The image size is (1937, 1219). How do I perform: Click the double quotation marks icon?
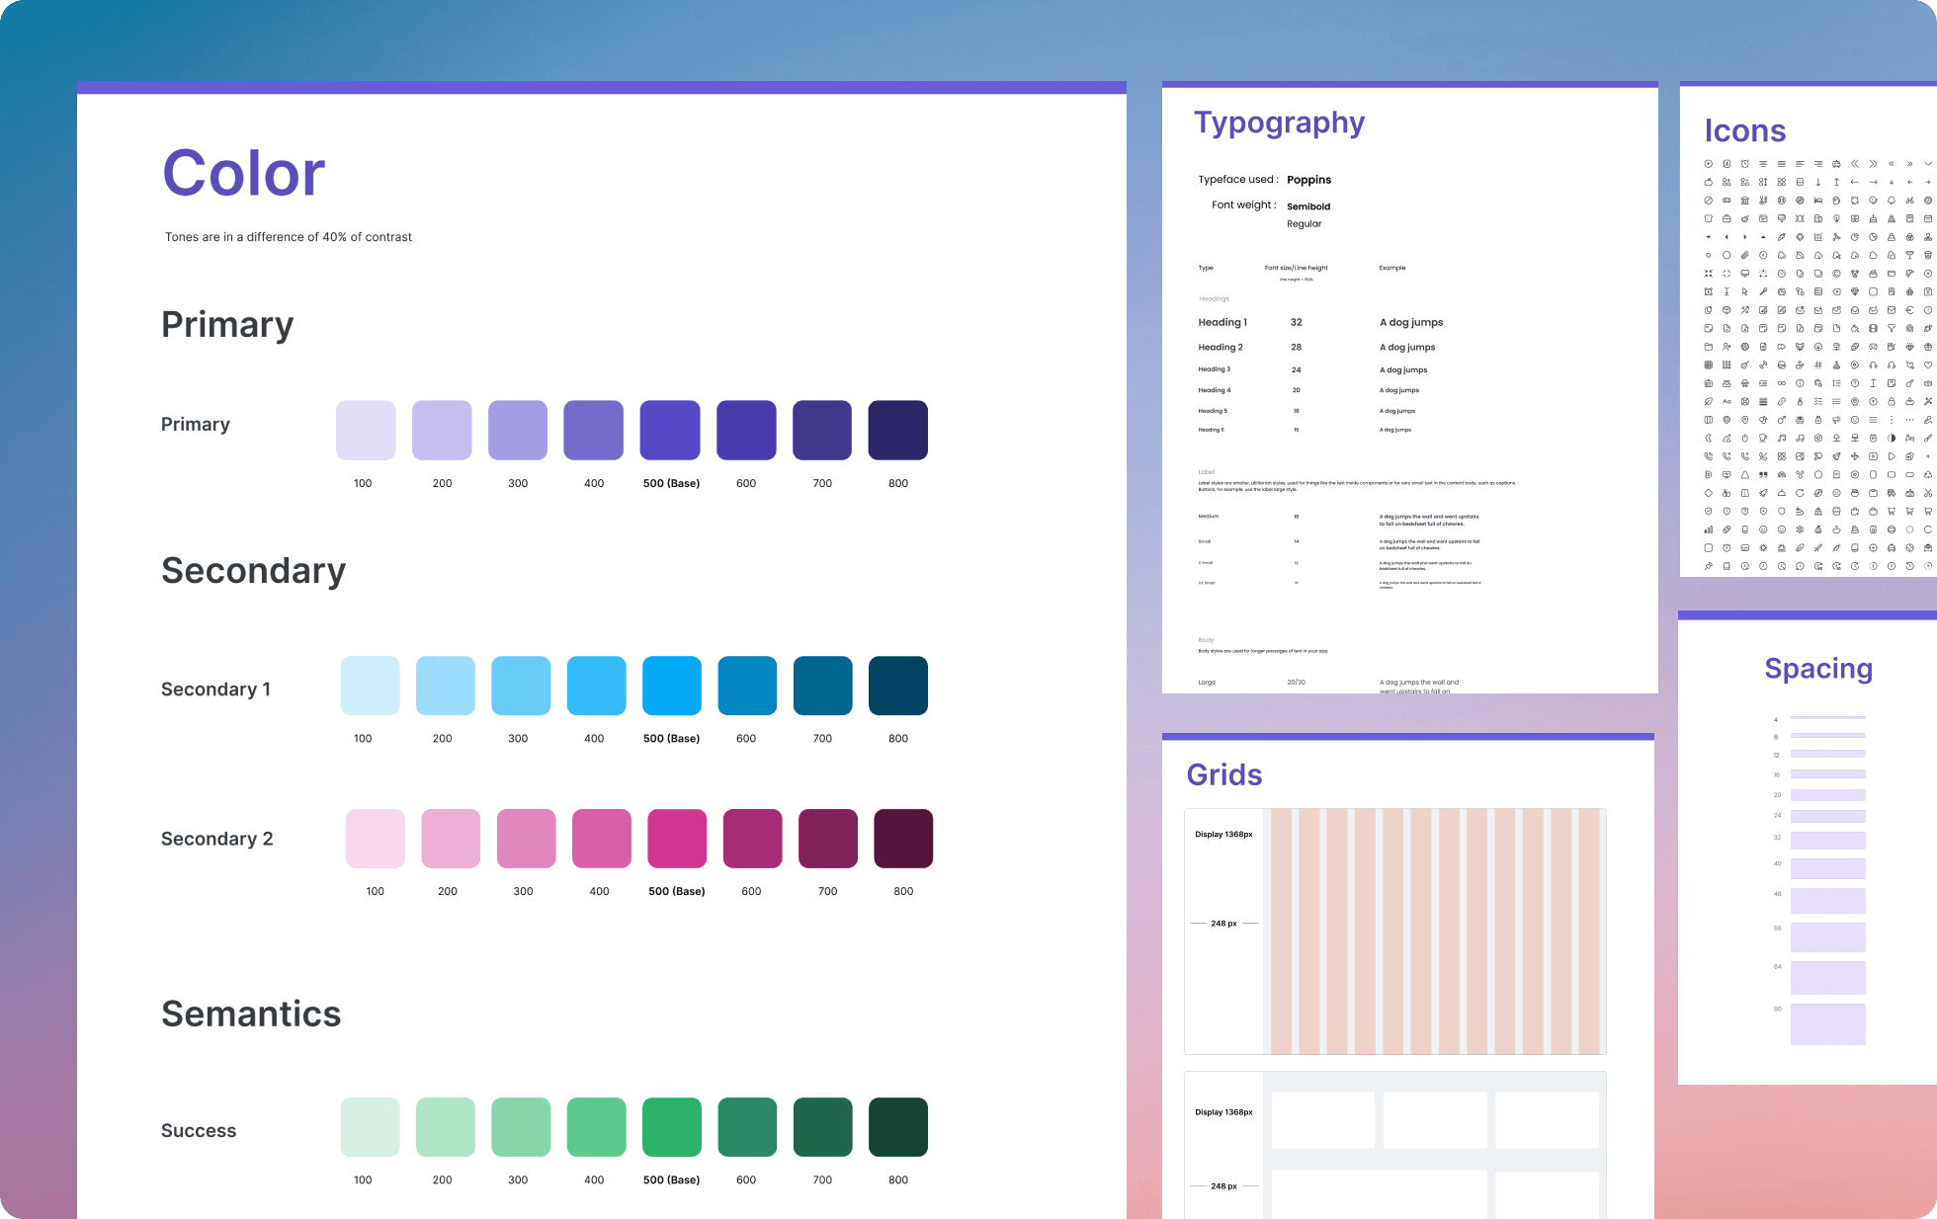(x=1763, y=474)
